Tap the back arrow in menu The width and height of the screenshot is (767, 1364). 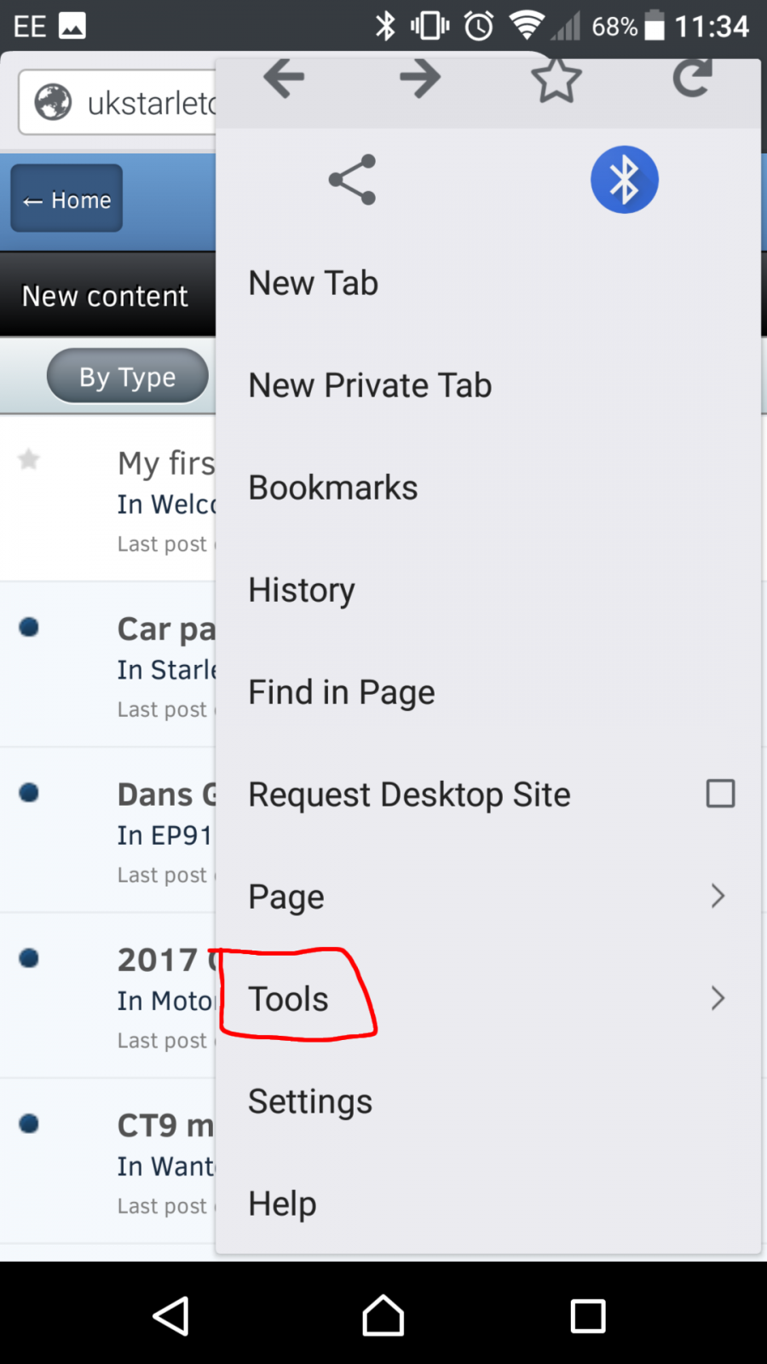(284, 78)
